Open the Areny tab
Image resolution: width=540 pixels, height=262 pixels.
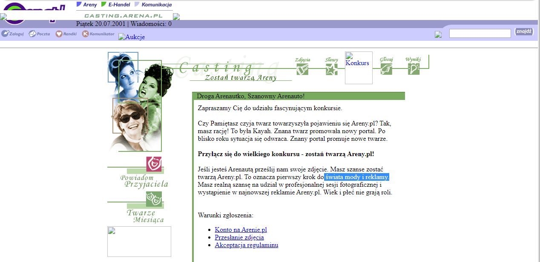click(87, 5)
